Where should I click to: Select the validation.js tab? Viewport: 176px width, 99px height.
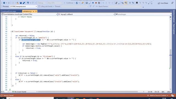(x=27, y=11)
